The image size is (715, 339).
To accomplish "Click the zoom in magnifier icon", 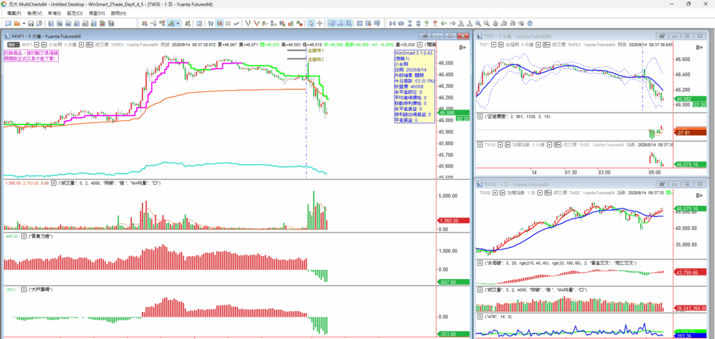I will 478,23.
